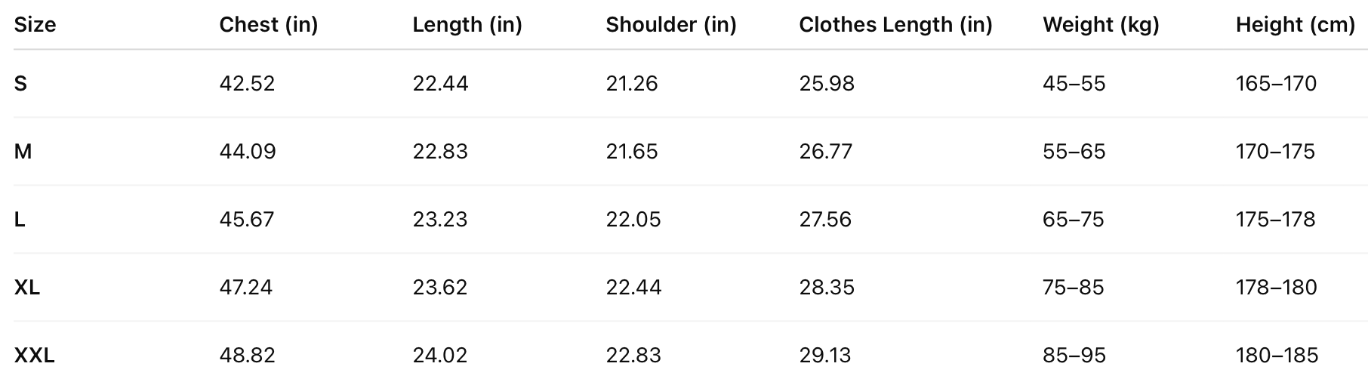1368x385 pixels.
Task: Select the Shoulder (in) column header
Action: coord(670,25)
